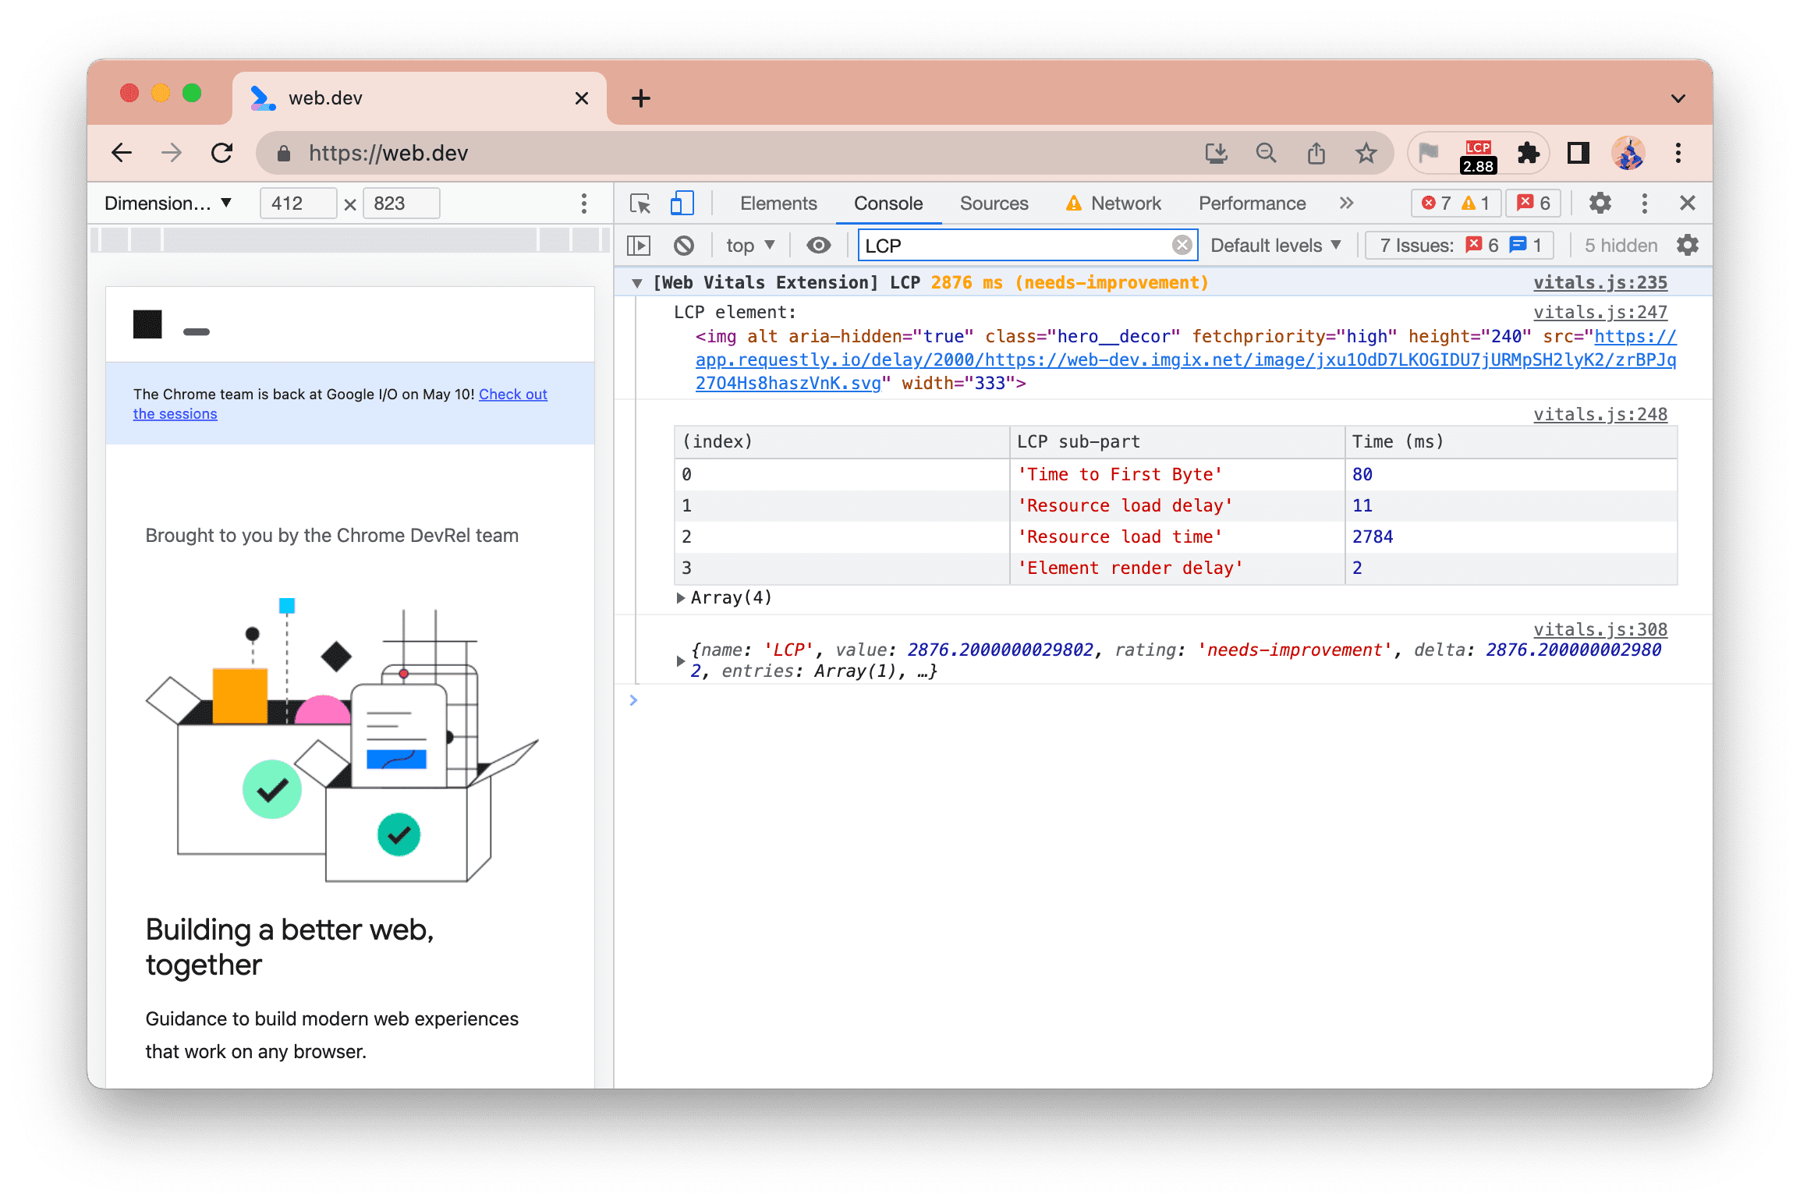The width and height of the screenshot is (1800, 1204).
Task: Click the inspect element picker icon
Action: 641,204
